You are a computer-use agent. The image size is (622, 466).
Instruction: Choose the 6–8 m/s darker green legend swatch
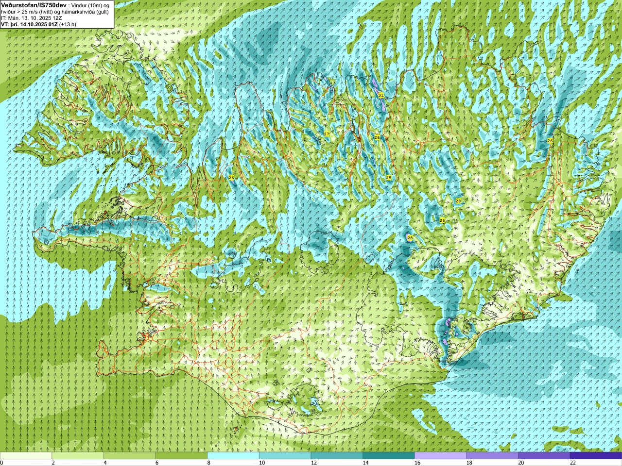[181, 456]
